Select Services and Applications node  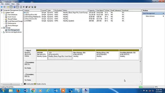click(13, 32)
